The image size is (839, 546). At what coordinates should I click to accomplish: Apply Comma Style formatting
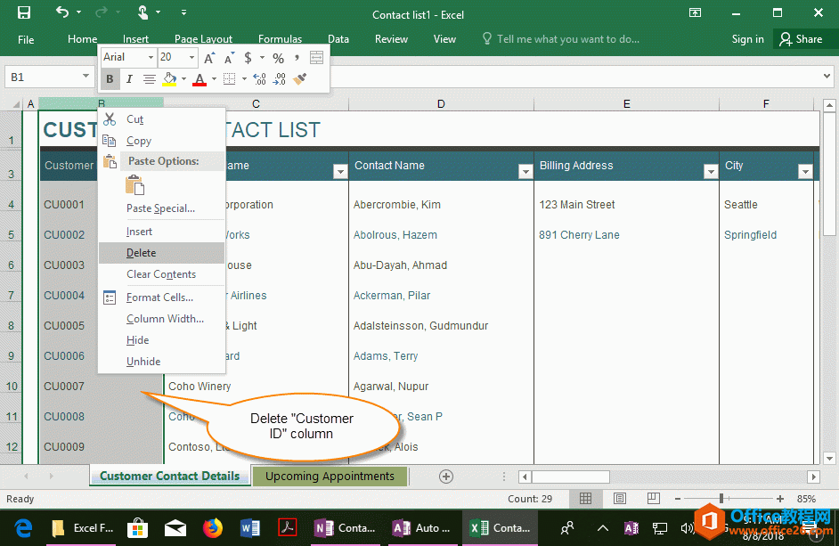pyautogui.click(x=297, y=57)
